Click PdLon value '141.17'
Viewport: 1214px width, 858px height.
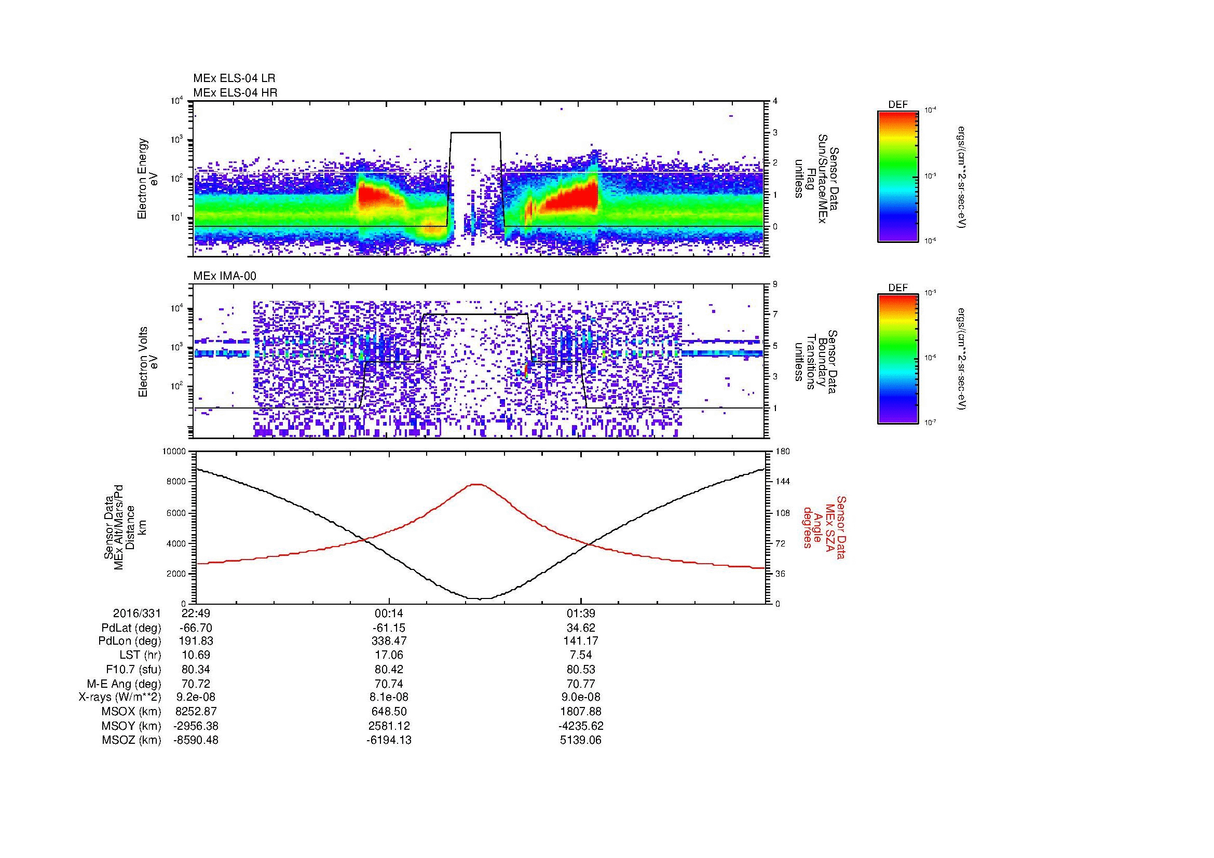[x=581, y=641]
